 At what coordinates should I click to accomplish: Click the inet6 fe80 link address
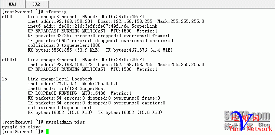coord(93,26)
